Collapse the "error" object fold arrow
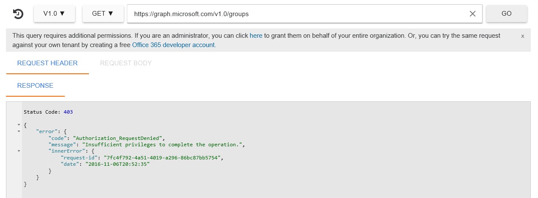Image resolution: width=538 pixels, height=198 pixels. tap(19, 131)
